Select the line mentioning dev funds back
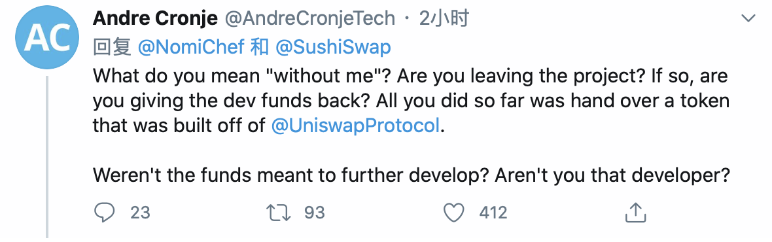This screenshot has height=242, width=772. pyautogui.click(x=411, y=101)
